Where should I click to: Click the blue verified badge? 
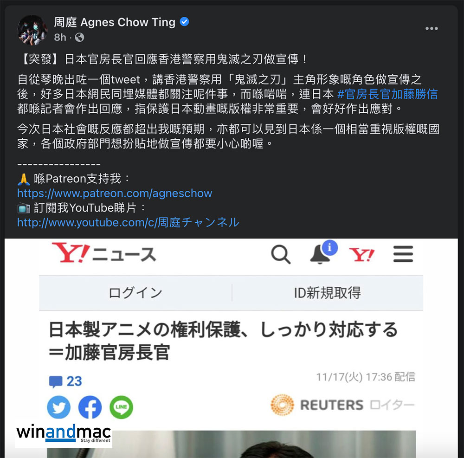click(x=184, y=22)
